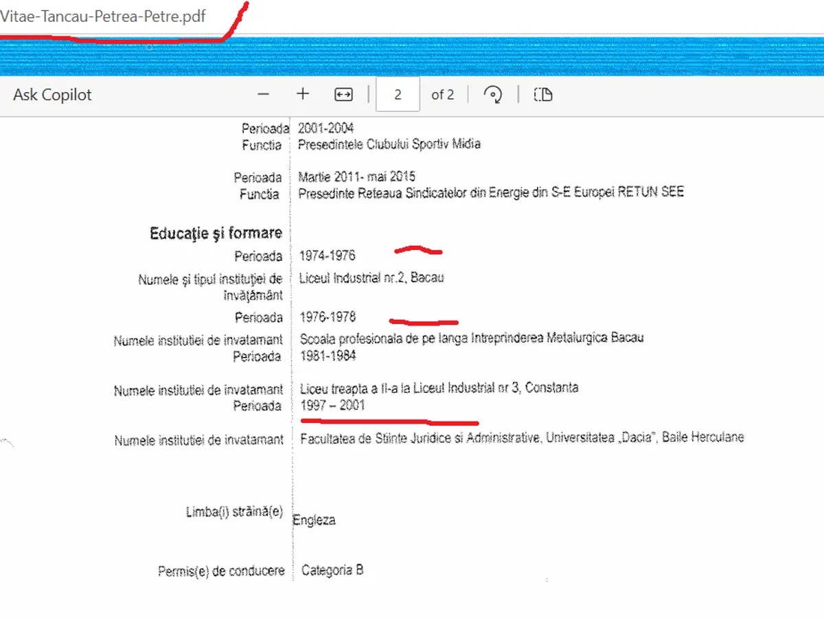Click the page number input field
Screen dimensions: 824x618
click(x=398, y=95)
